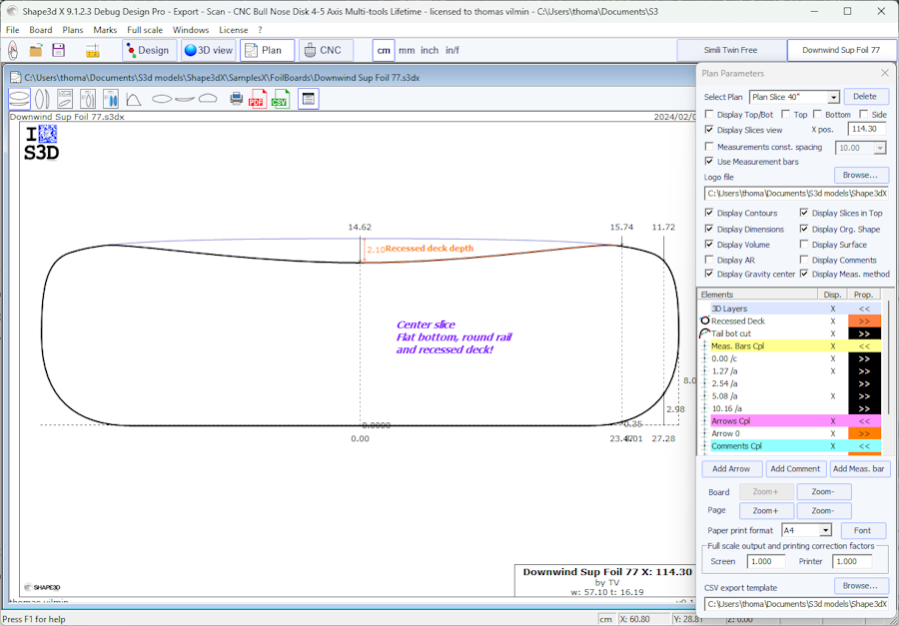Collapse the 3D Layers group properties
The image size is (899, 626).
click(x=864, y=309)
